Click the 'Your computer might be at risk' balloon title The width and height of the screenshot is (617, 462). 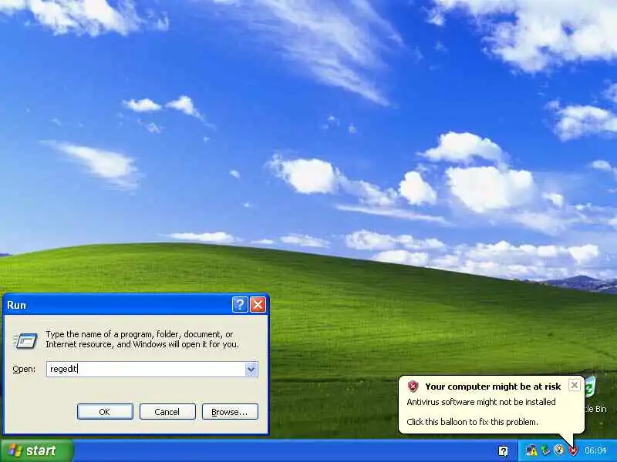tap(493, 387)
